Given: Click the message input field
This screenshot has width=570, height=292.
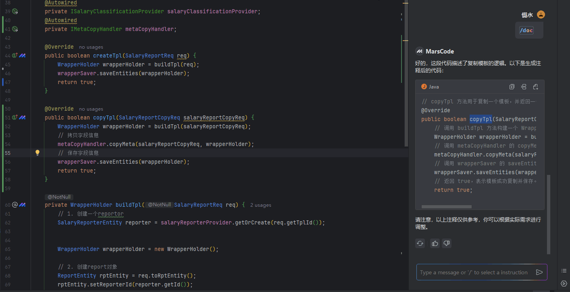Looking at the screenshot, I should [x=474, y=272].
